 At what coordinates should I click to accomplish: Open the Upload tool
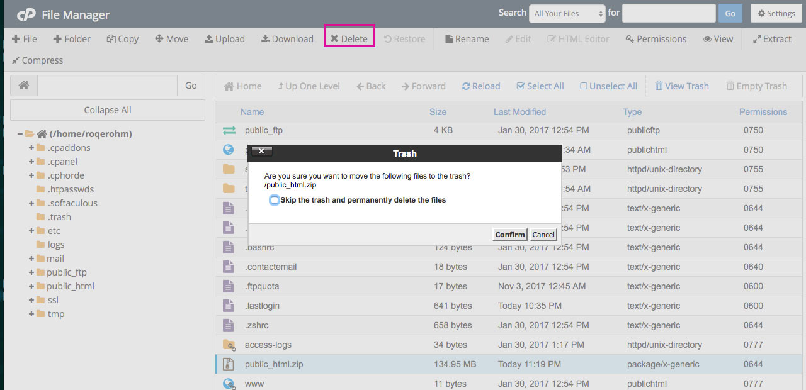click(x=225, y=39)
